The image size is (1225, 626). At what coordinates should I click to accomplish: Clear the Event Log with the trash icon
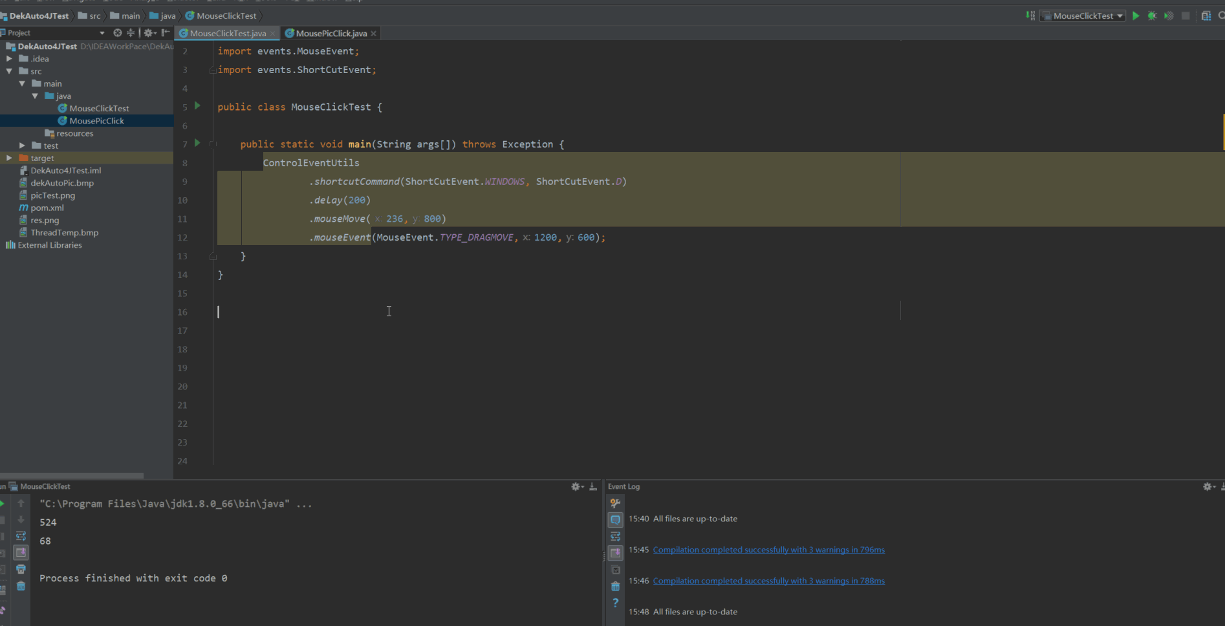point(615,587)
